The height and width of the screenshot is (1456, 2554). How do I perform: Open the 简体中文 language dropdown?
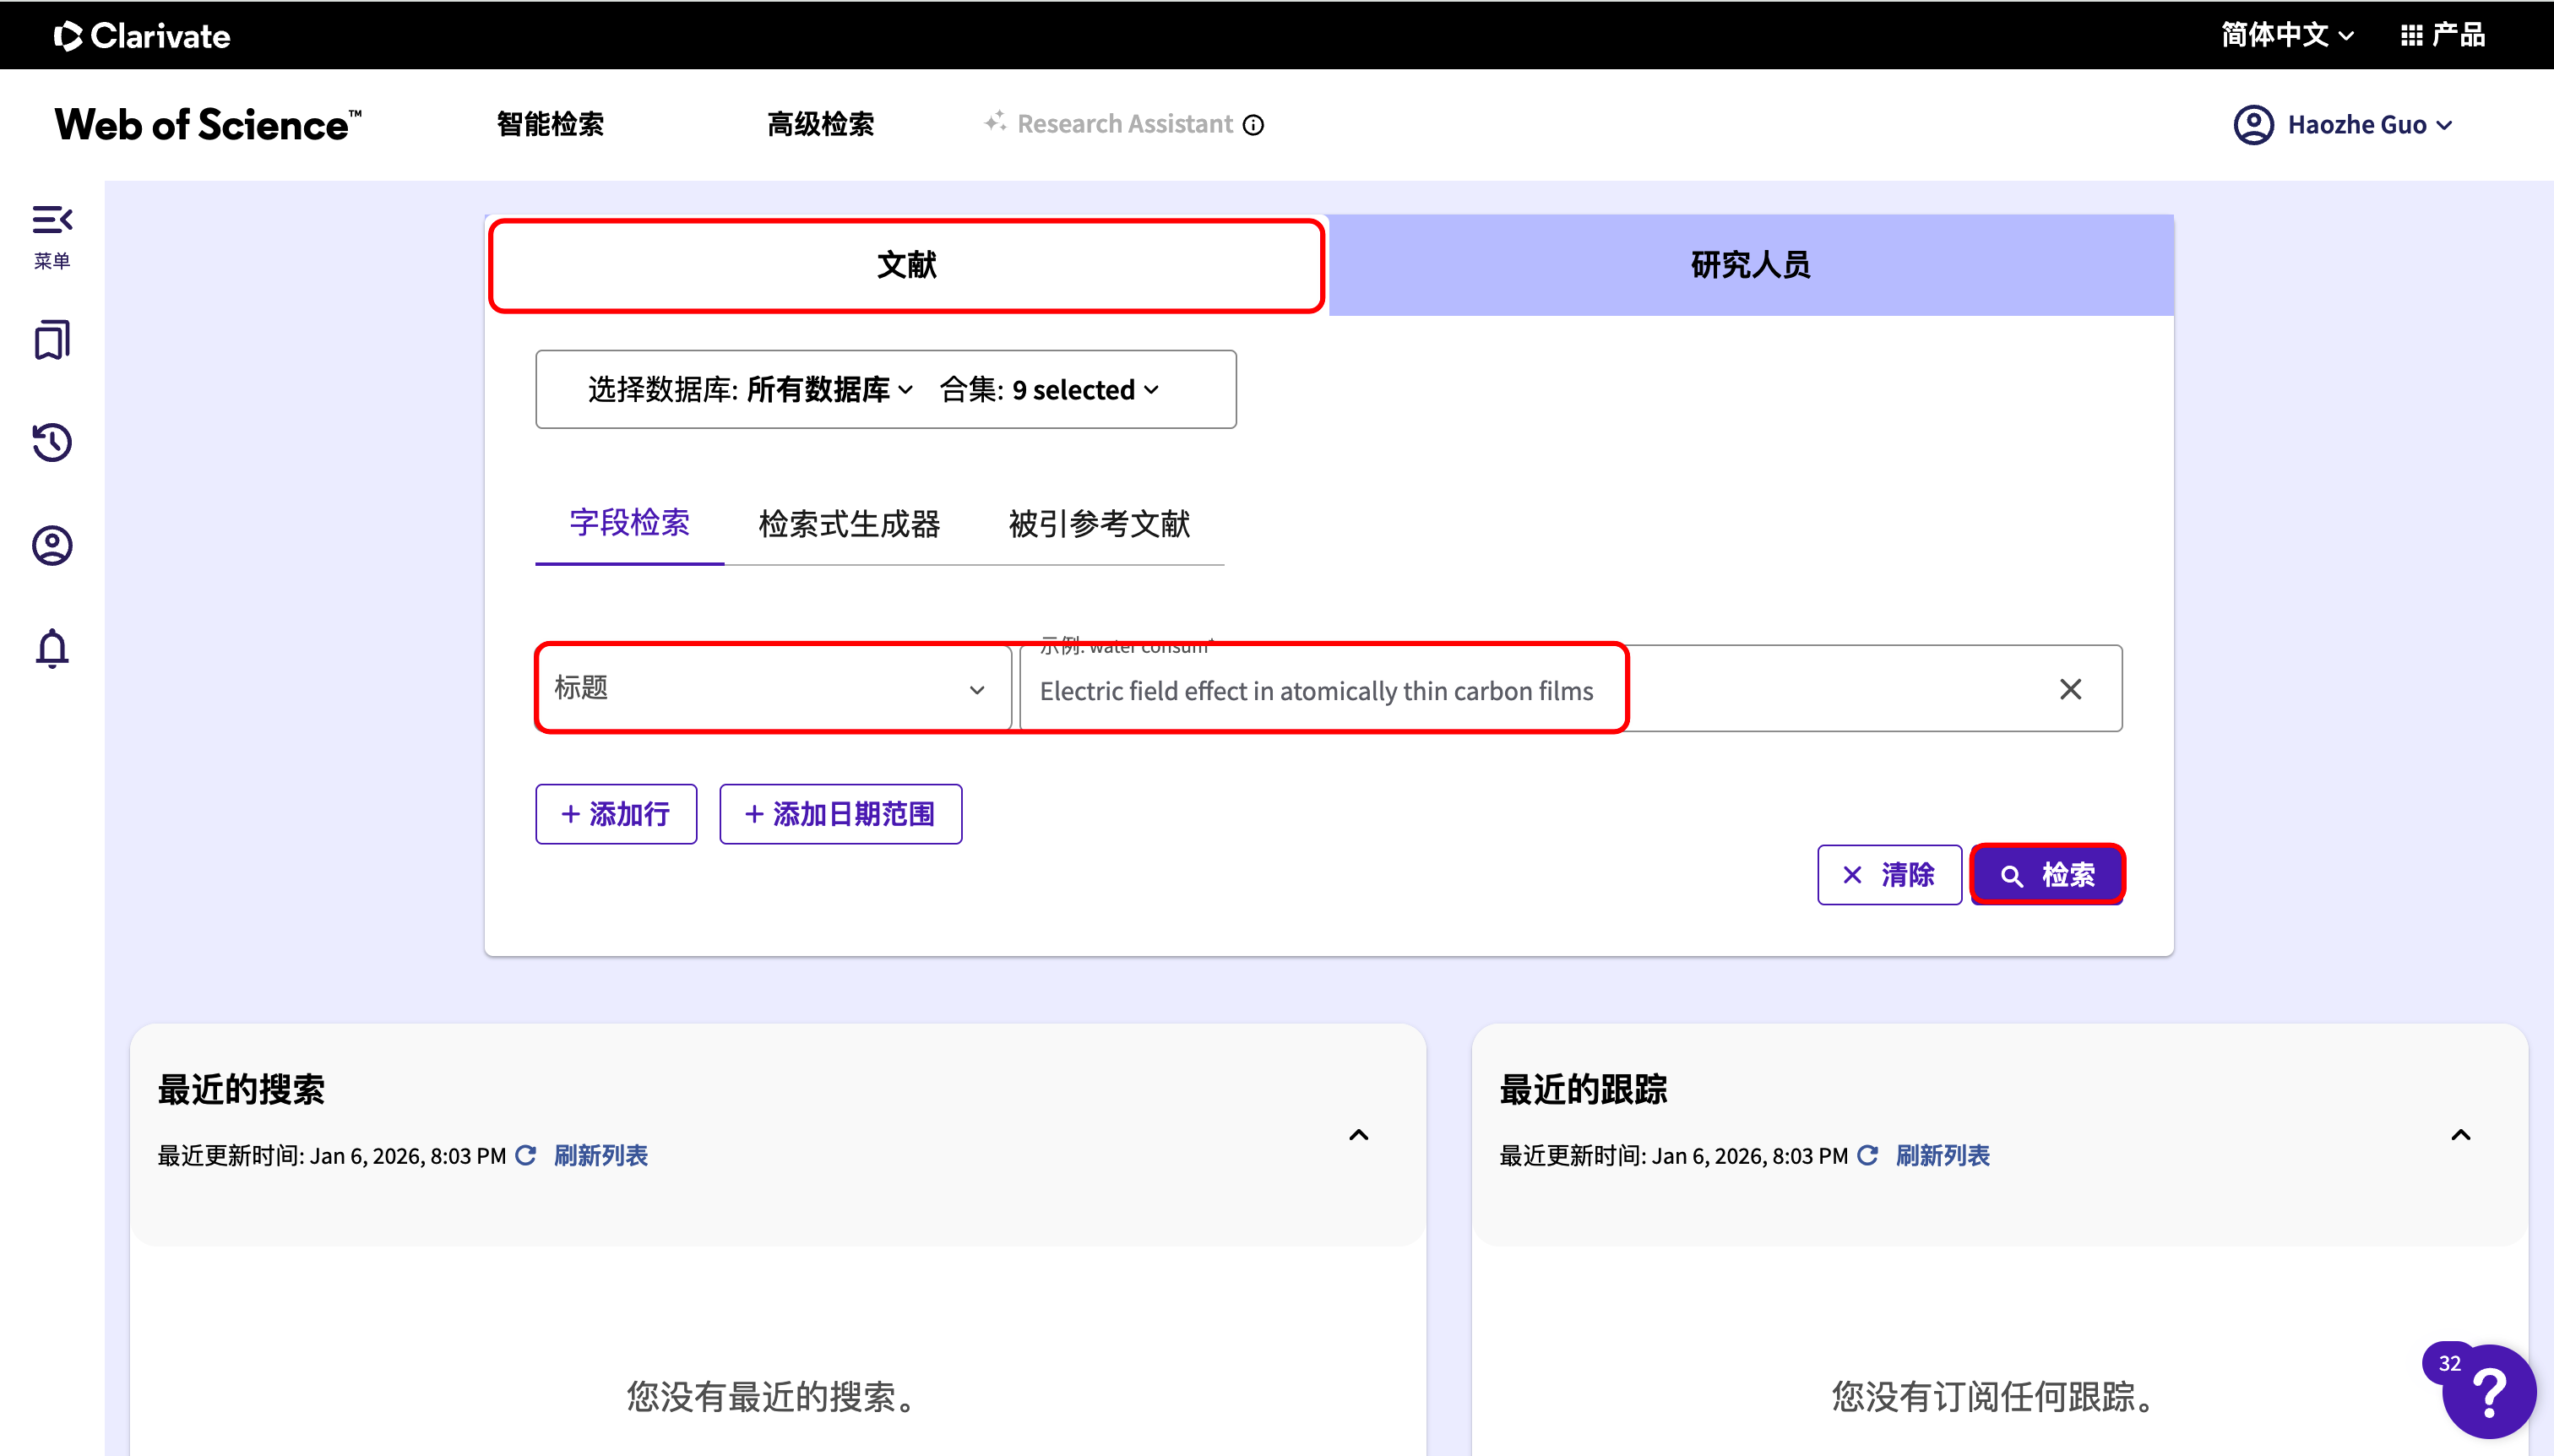2287,36
